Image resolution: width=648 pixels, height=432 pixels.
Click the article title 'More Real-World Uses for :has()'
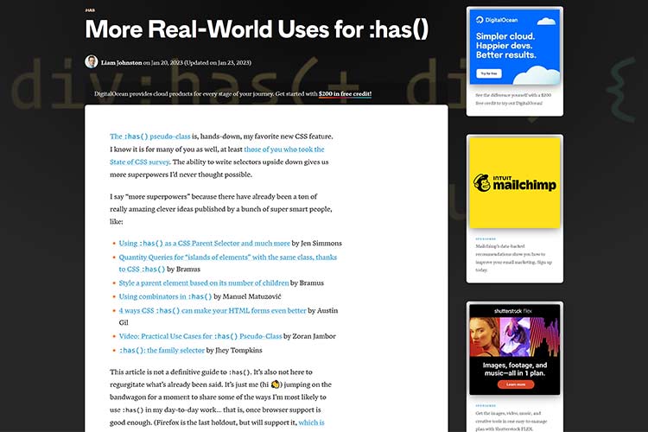point(257,29)
